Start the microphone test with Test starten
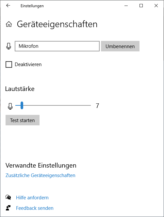This screenshot has width=164, height=217. [x=23, y=120]
